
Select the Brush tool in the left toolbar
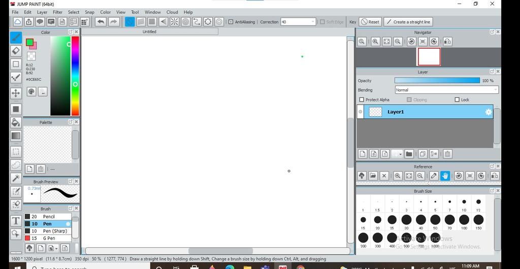coord(16,38)
